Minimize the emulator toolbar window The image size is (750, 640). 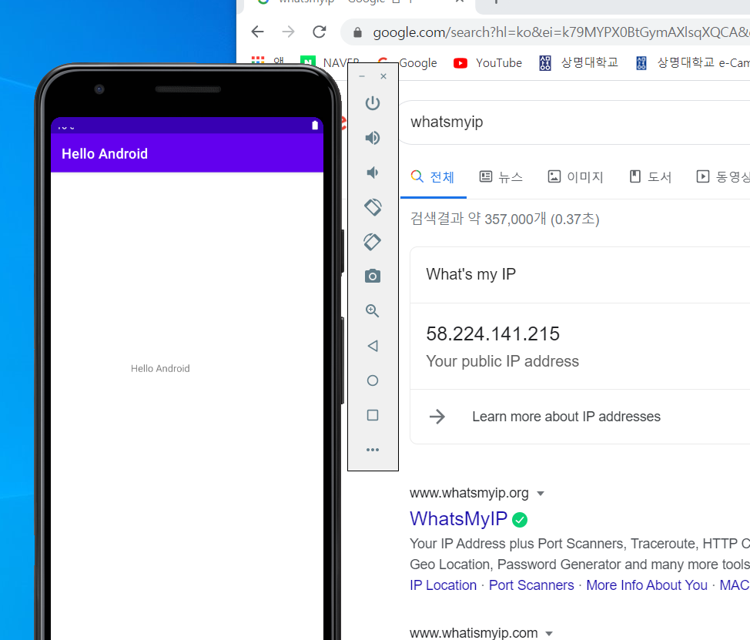click(x=362, y=76)
